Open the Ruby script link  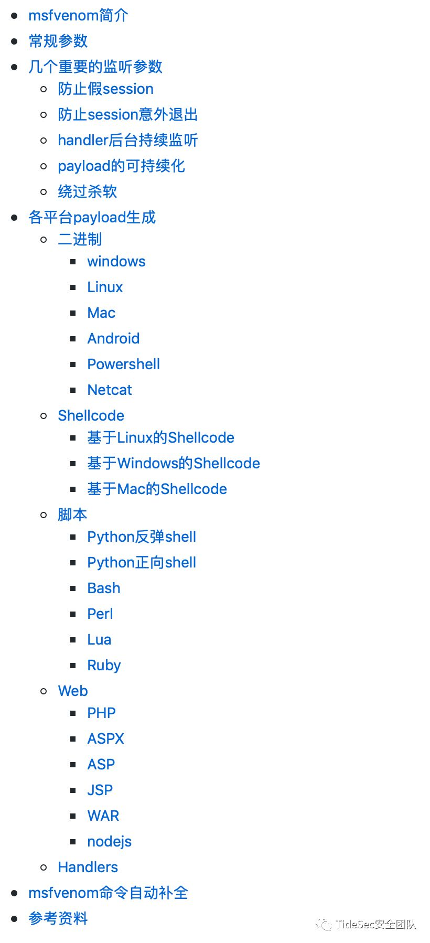click(104, 665)
